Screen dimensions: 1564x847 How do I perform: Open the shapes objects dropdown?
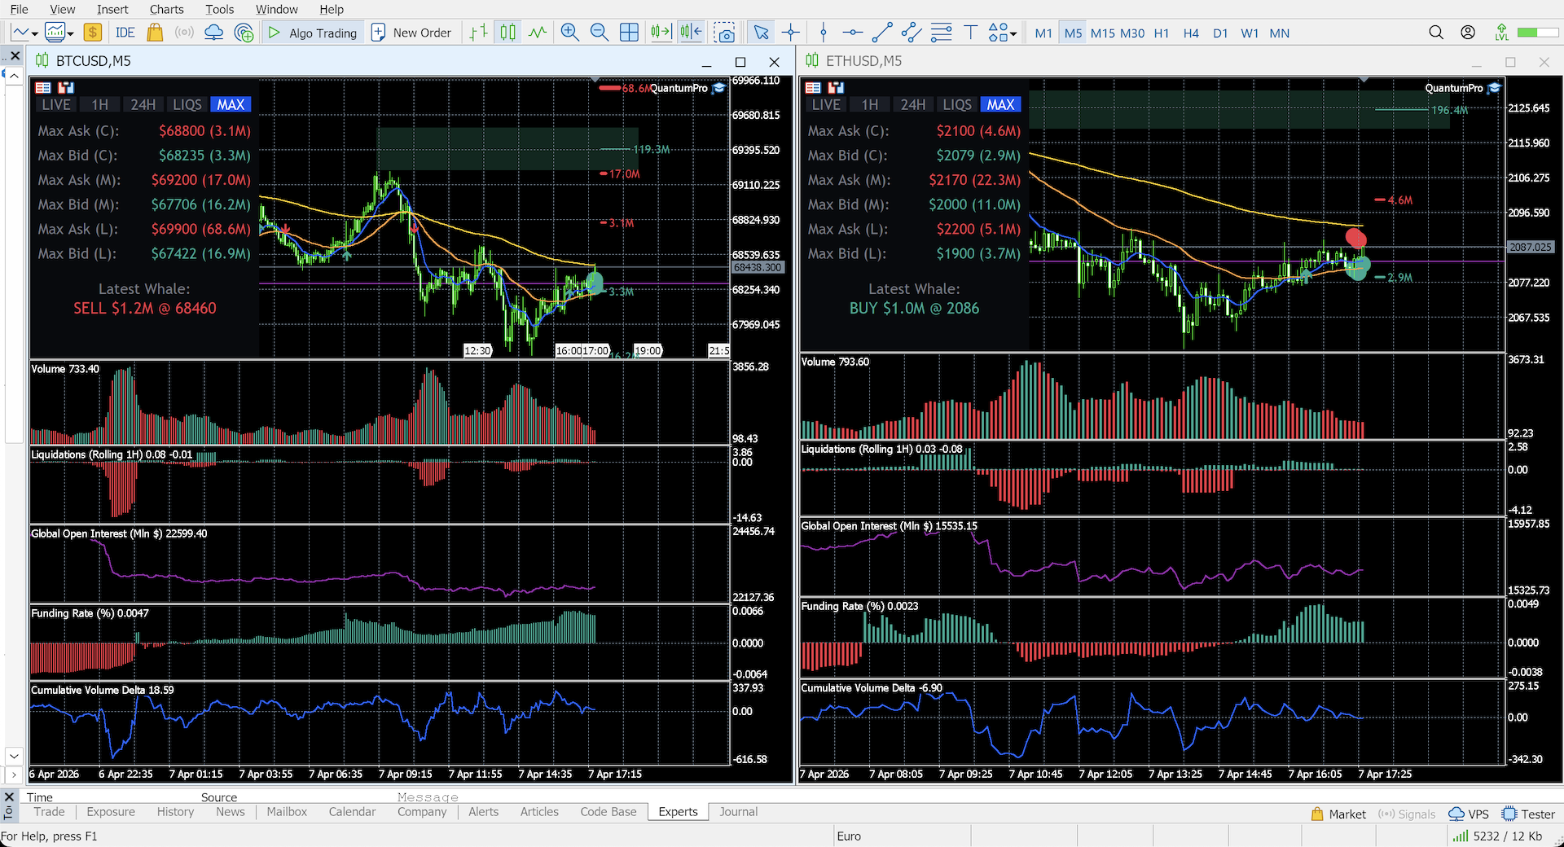[1002, 33]
